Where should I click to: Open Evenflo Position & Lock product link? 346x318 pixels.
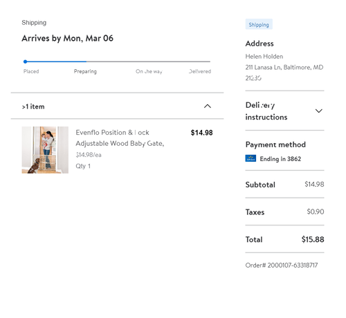coord(120,138)
